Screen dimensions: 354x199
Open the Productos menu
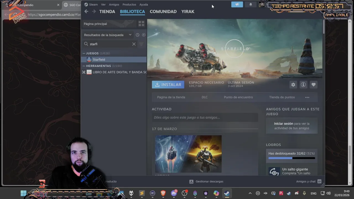click(129, 4)
